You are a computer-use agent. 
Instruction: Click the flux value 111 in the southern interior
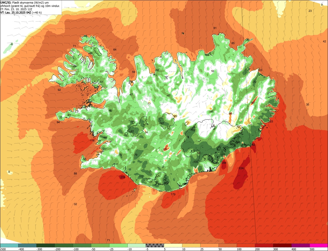(165, 149)
